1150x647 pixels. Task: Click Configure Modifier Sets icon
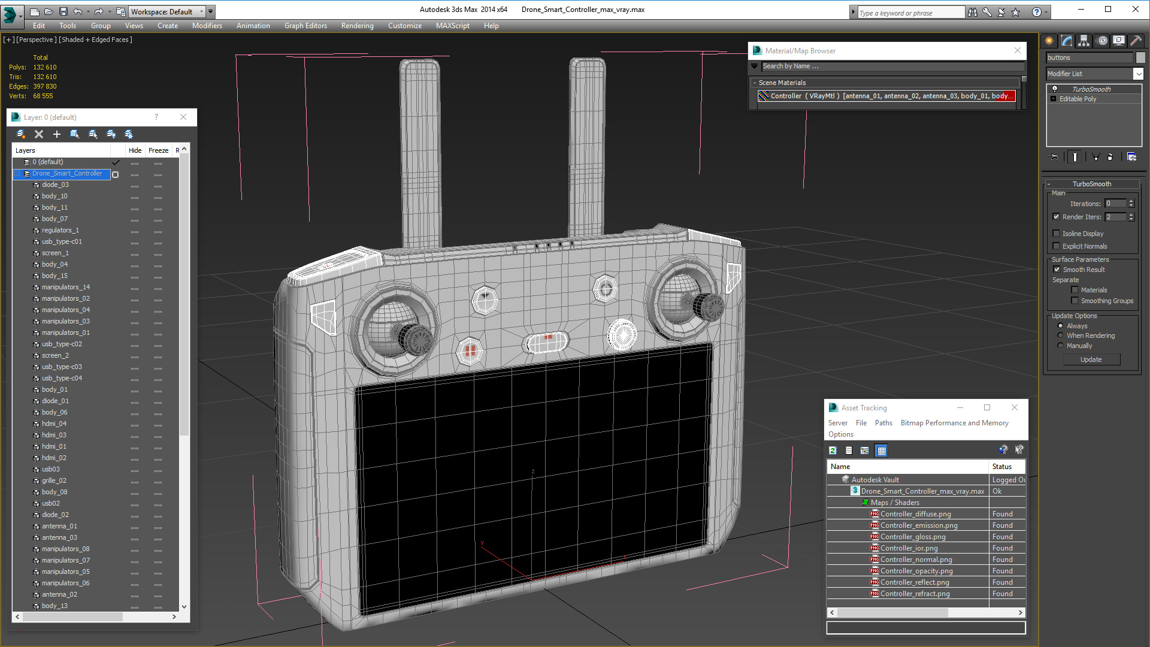coord(1131,157)
